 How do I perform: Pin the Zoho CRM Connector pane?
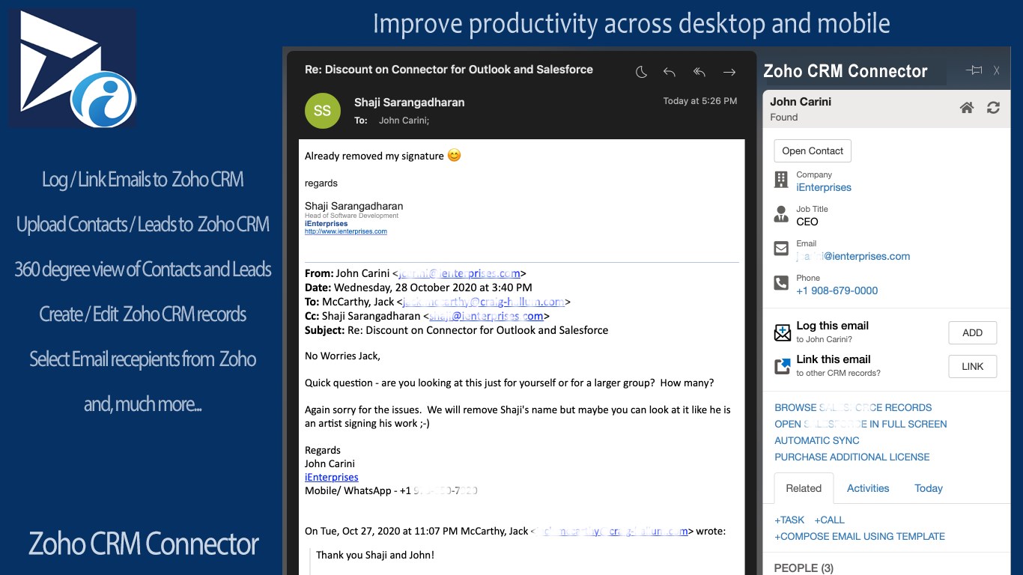(x=974, y=70)
